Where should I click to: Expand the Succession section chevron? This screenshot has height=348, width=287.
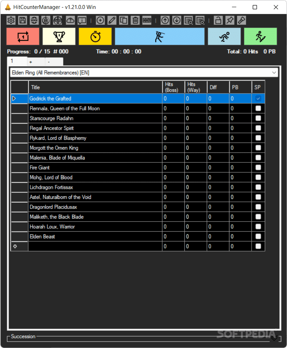(x=274, y=338)
